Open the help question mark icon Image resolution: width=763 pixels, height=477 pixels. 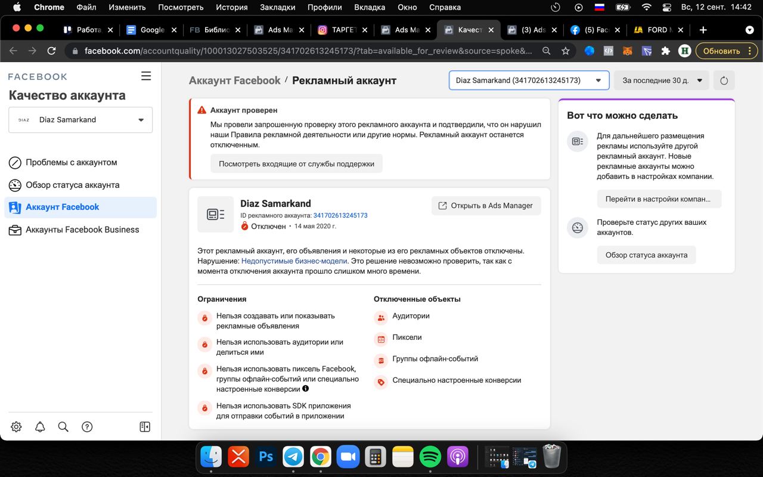point(87,427)
